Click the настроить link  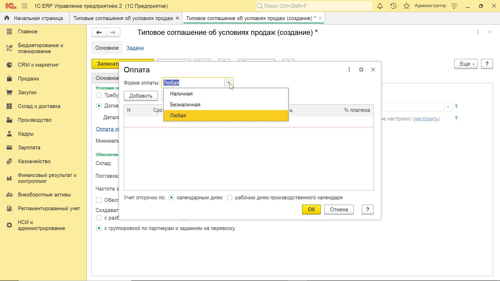[x=426, y=119]
